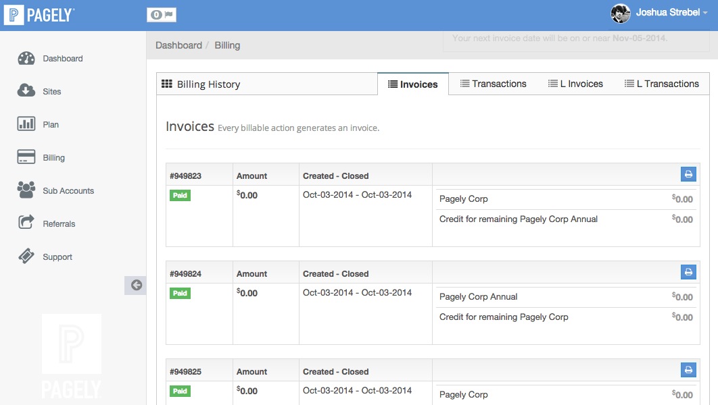Image resolution: width=718 pixels, height=405 pixels.
Task: Click the Billing breadcrumb
Action: pos(227,45)
